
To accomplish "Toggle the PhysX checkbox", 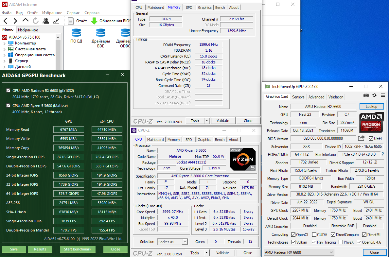I will pos(341,242).
